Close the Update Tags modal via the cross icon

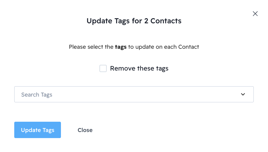click(x=255, y=14)
